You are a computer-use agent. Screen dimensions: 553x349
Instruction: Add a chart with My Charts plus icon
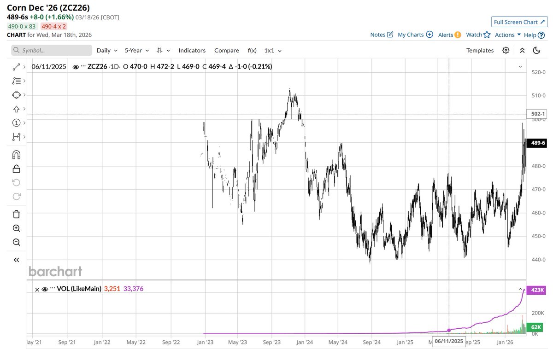(x=429, y=35)
